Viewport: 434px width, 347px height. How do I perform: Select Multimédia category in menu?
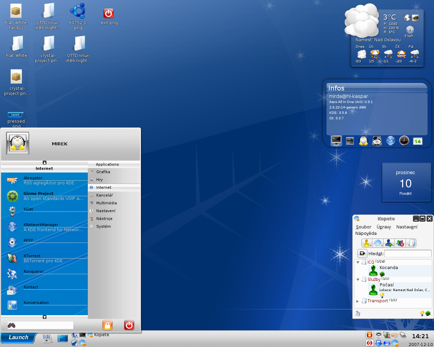114,203
